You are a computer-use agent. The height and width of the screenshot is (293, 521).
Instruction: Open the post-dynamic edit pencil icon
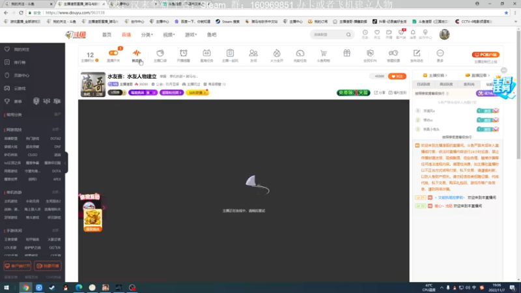pyautogui.click(x=417, y=53)
